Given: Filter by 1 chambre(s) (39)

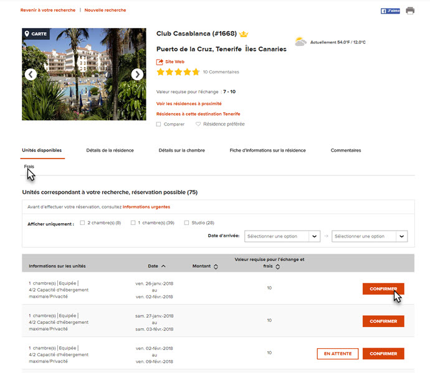Looking at the screenshot, I should click(133, 223).
